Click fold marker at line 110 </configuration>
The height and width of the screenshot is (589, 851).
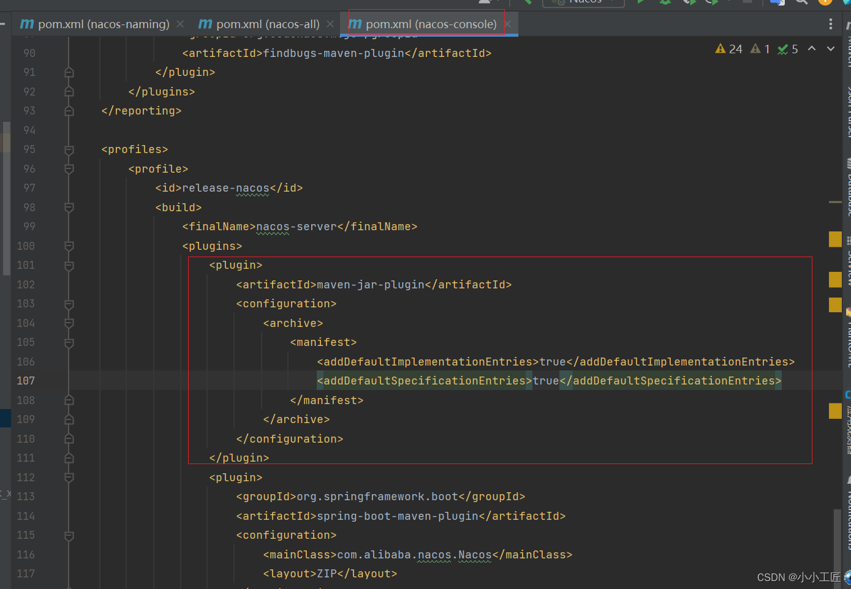point(69,439)
